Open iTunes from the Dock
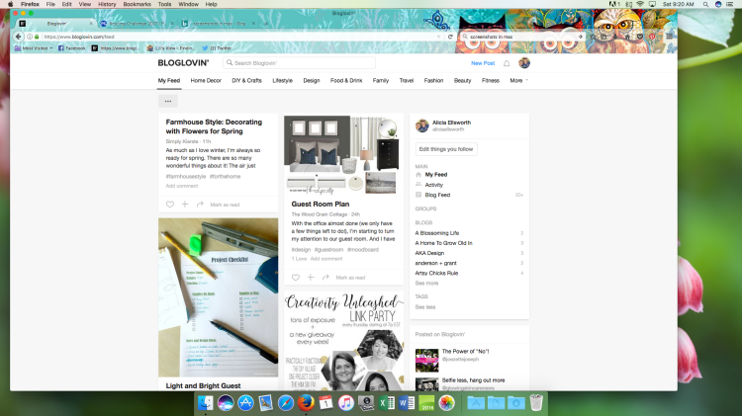The width and height of the screenshot is (742, 416). (346, 403)
